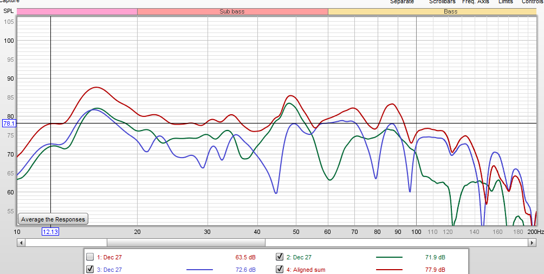Viewport: 544px width, 274px height.
Task: Disable the '4: Aligned sum' checkbox
Action: click(280, 269)
